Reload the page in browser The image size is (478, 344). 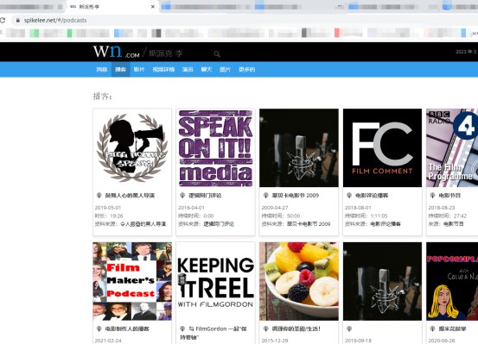3,20
